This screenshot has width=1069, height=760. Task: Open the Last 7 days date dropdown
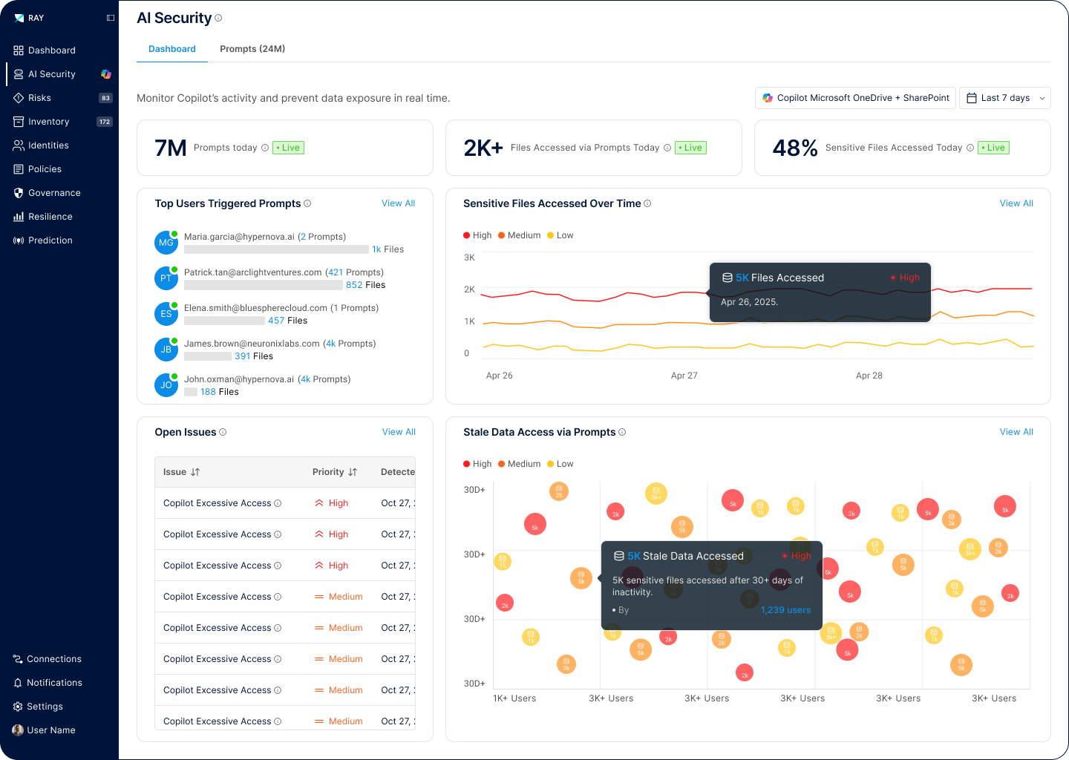point(1005,98)
